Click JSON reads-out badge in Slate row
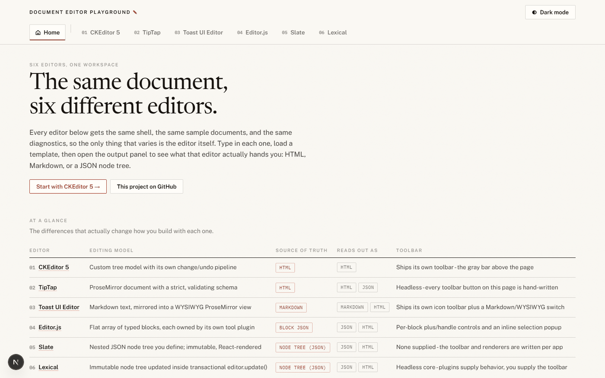605x378 pixels. pyautogui.click(x=347, y=347)
